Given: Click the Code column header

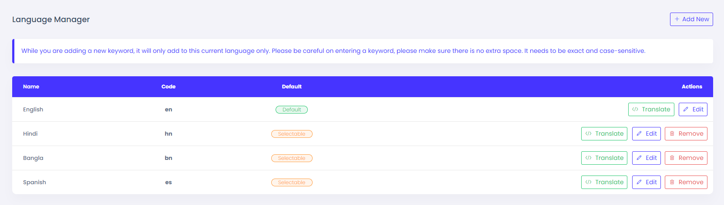Looking at the screenshot, I should pyautogui.click(x=168, y=87).
